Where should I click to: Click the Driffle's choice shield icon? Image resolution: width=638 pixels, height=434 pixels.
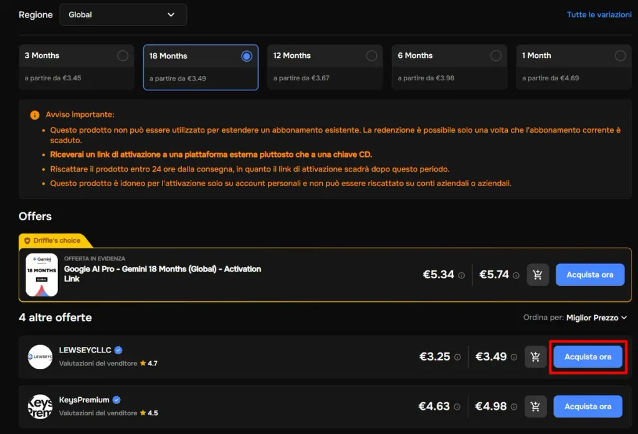[27, 241]
